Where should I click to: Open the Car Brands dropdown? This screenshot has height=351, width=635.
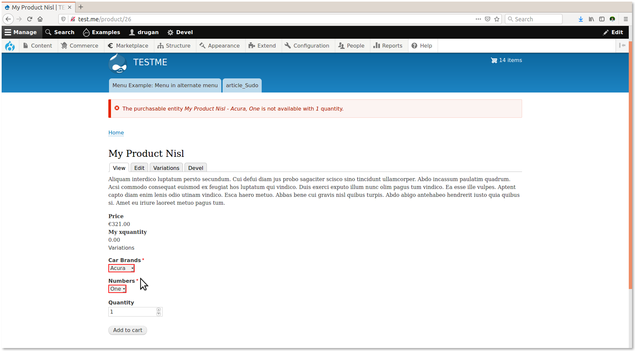(121, 268)
